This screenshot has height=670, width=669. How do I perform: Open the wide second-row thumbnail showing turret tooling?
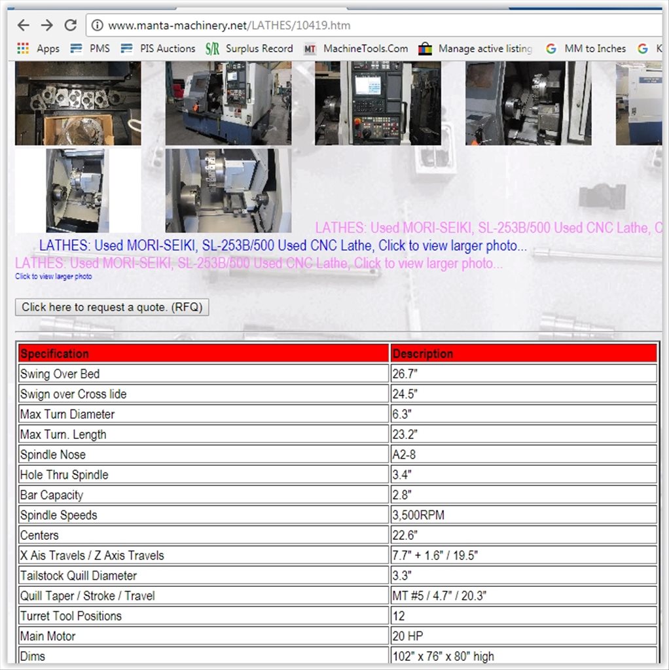click(x=228, y=190)
